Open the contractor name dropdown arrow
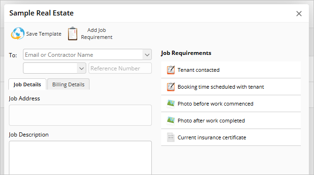The width and height of the screenshot is (314, 175). pos(147,54)
